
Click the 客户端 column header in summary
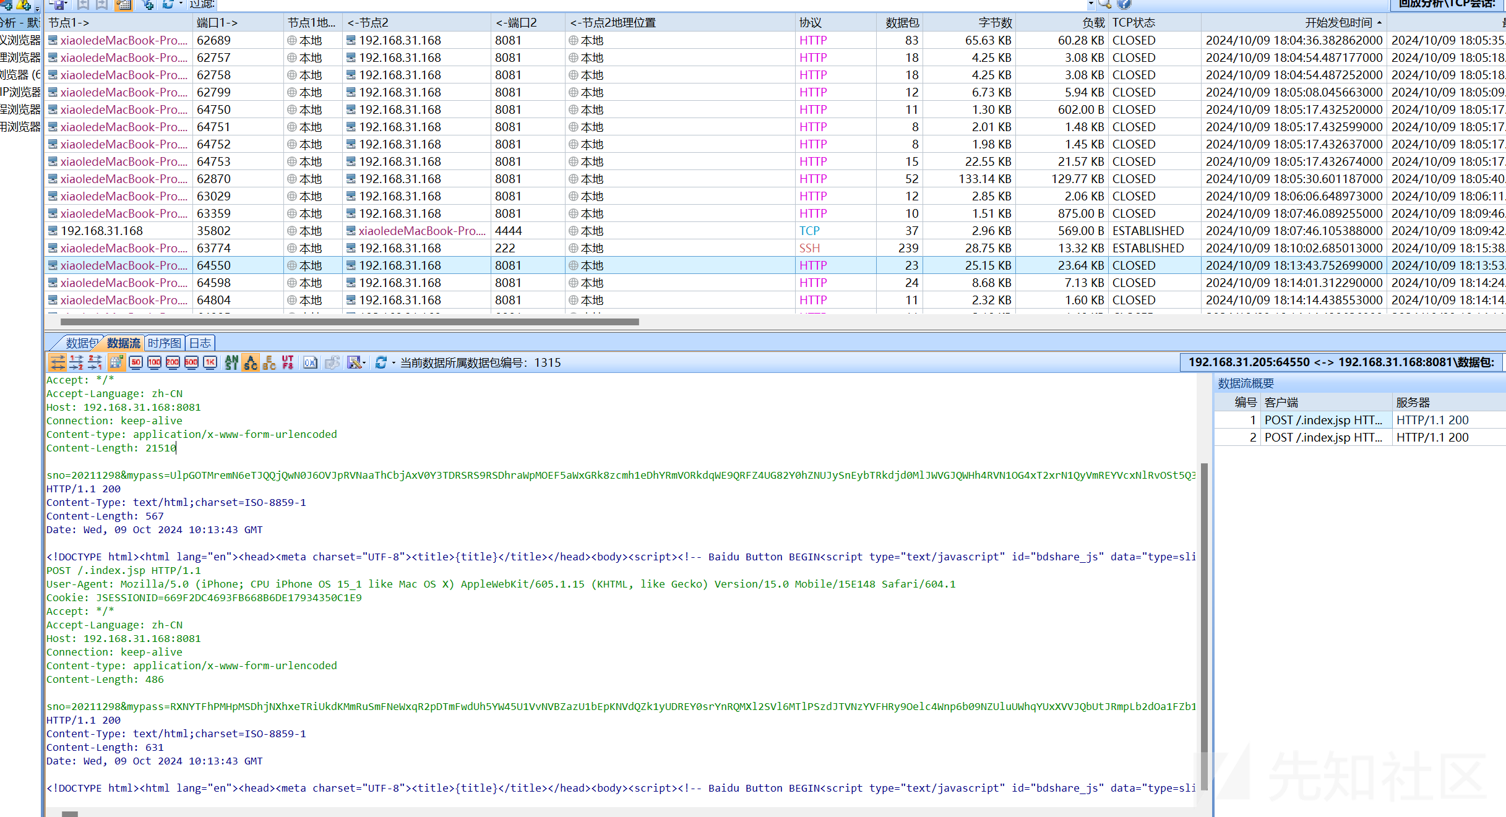(1326, 403)
